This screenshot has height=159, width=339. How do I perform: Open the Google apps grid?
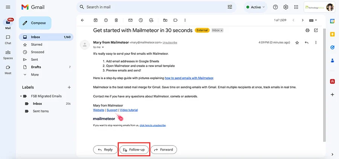click(296, 7)
